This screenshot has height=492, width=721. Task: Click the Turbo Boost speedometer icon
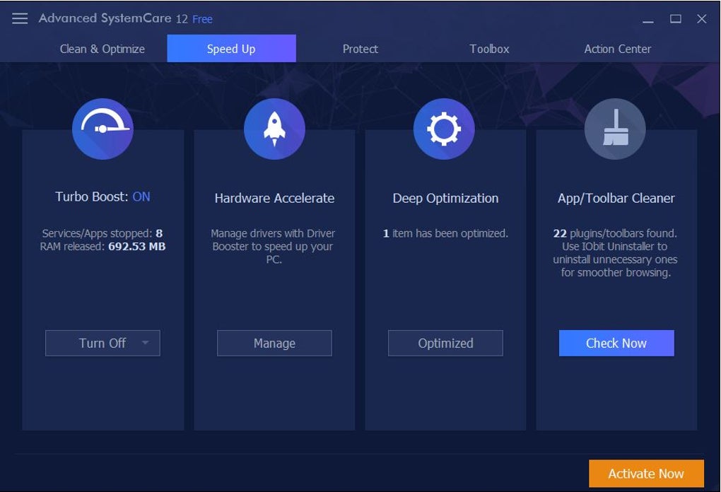[x=102, y=128]
